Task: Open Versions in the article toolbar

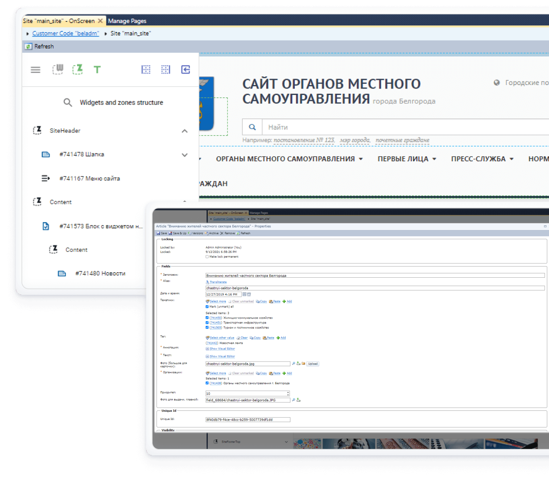Action: click(x=195, y=233)
